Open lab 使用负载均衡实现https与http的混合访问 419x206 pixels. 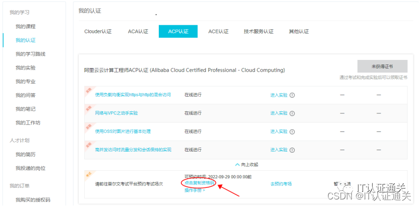click(x=133, y=95)
